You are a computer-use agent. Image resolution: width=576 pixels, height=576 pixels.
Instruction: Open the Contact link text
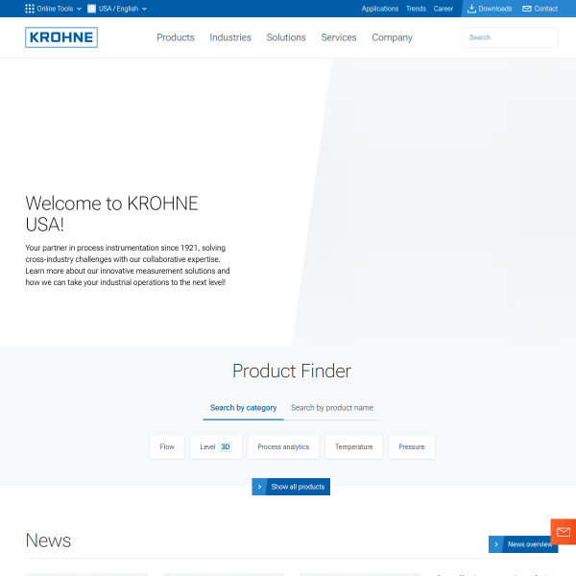point(545,9)
